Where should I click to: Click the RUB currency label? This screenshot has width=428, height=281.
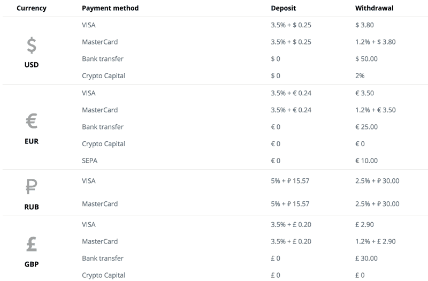(32, 207)
